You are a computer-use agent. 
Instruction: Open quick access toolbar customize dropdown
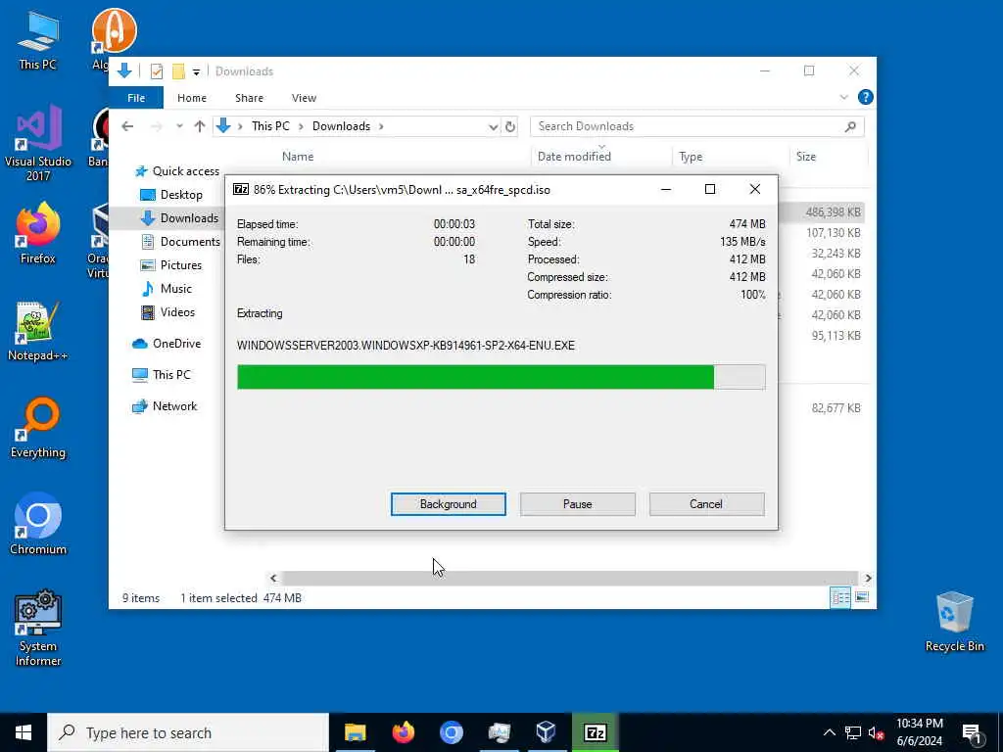(196, 71)
